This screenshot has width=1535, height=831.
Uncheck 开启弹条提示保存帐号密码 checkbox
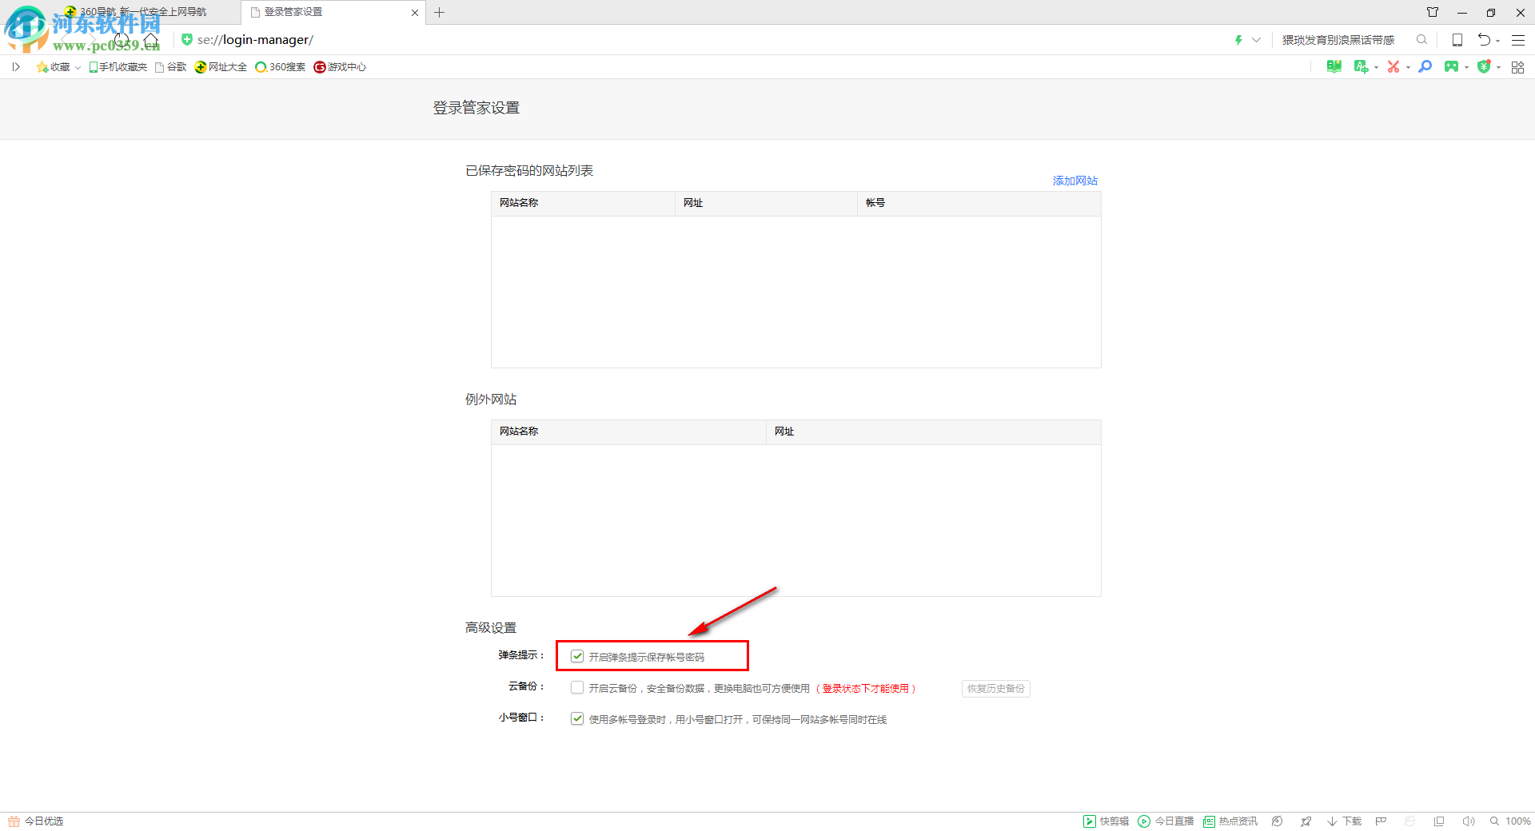(577, 656)
